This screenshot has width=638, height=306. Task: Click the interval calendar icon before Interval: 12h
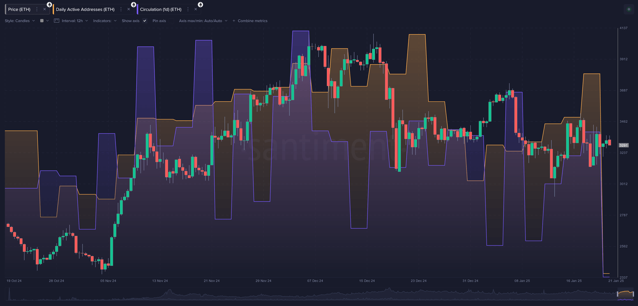[56, 20]
